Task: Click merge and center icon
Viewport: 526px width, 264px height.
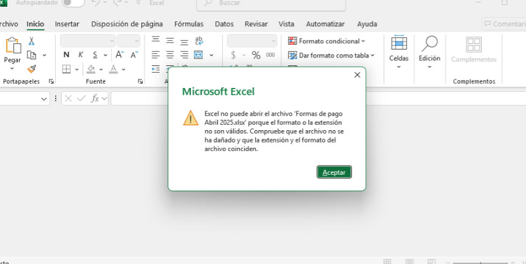Action: click(x=199, y=54)
